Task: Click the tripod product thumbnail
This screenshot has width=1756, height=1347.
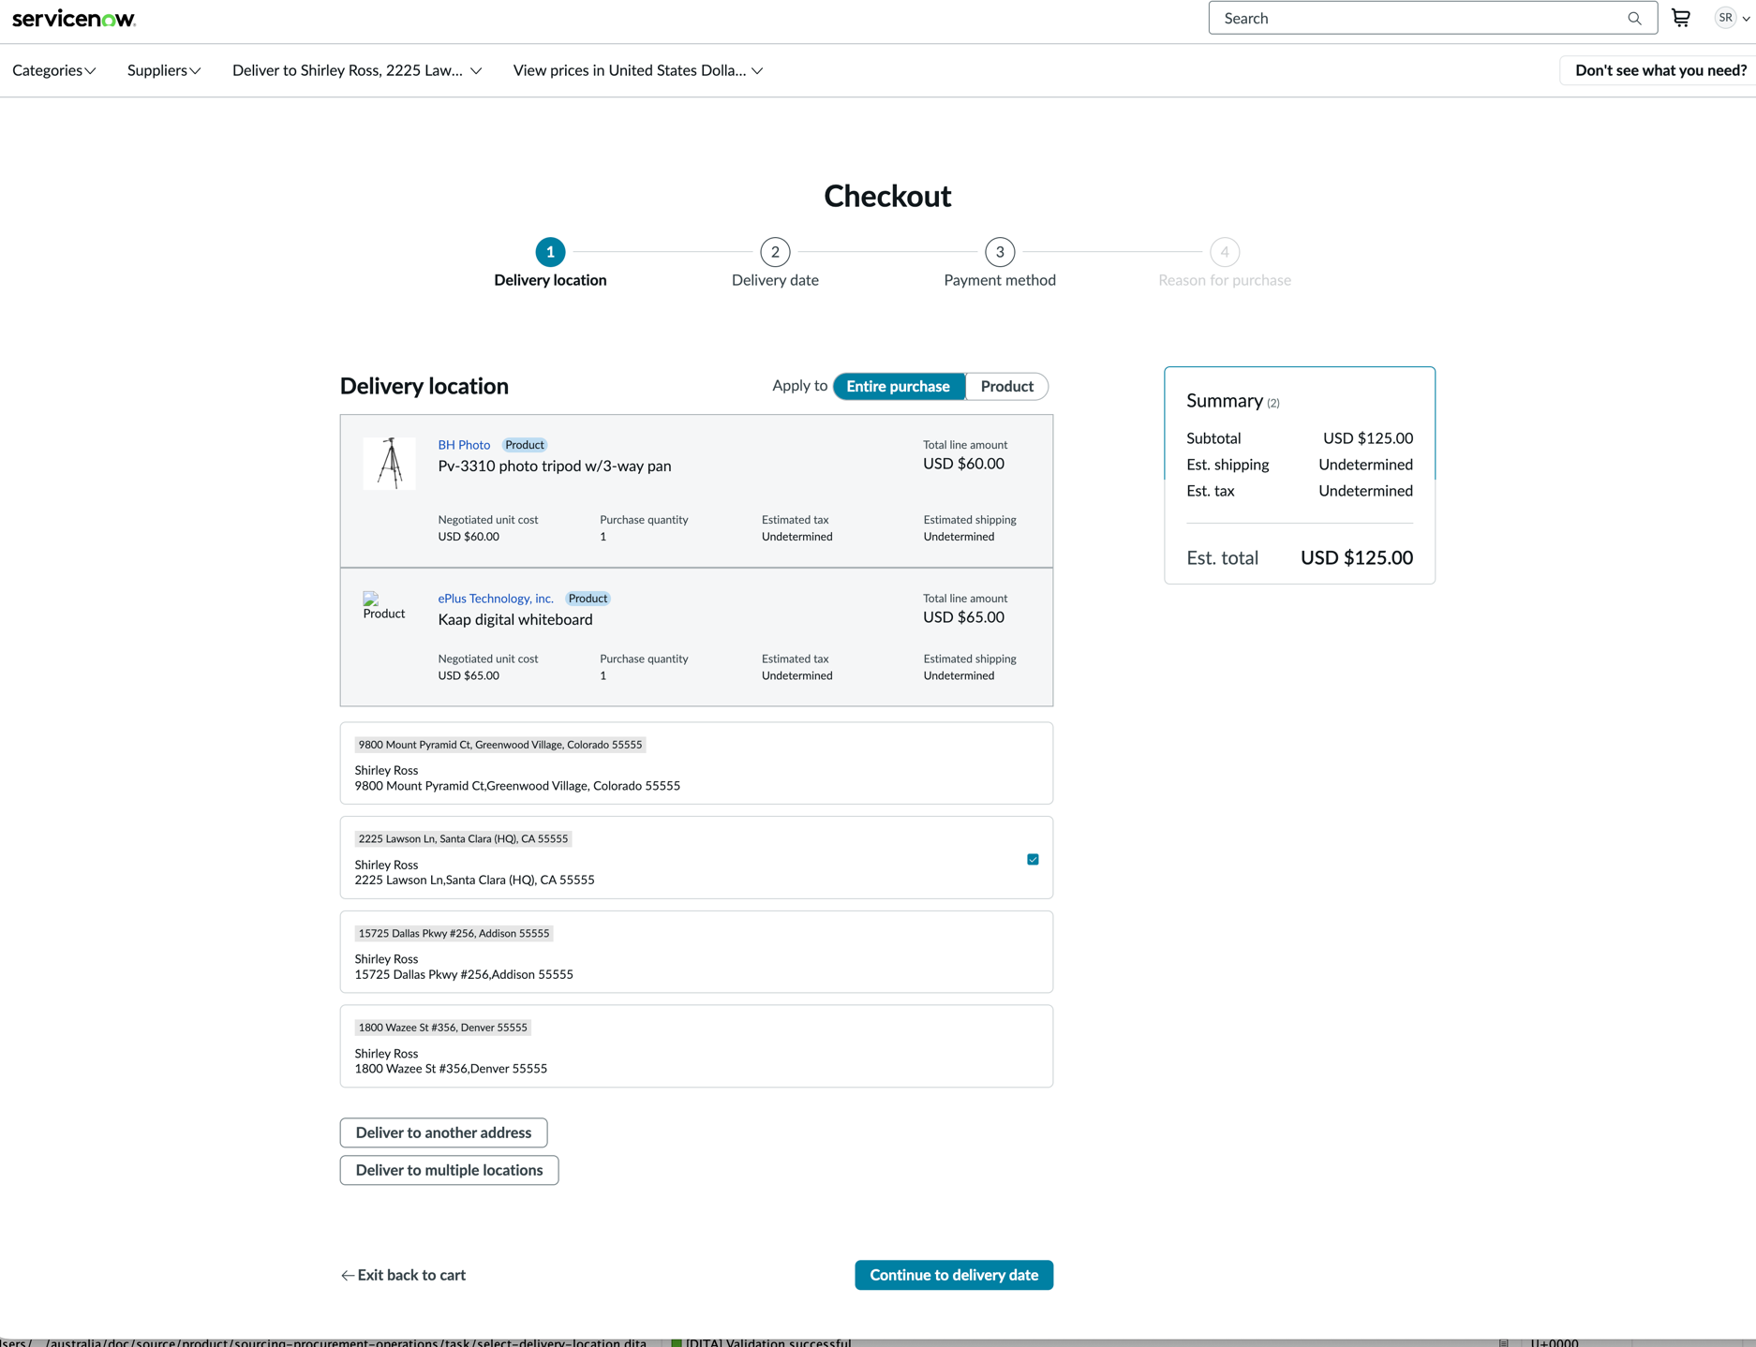Action: [390, 463]
